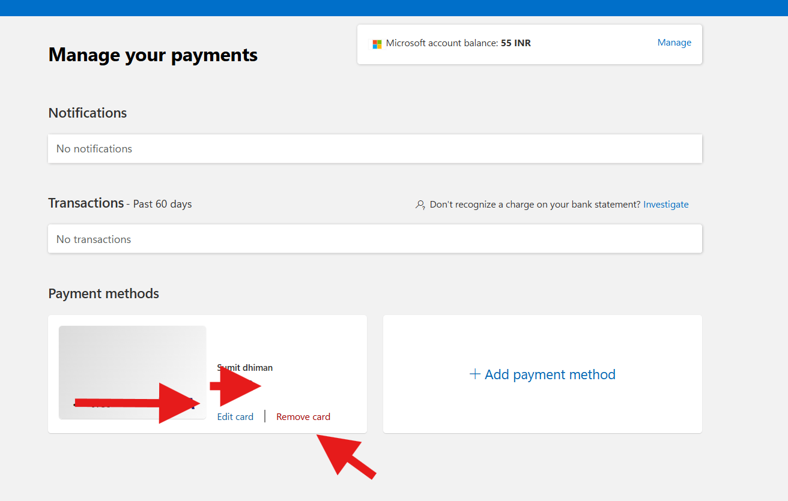Click the 55 INR balance amount
The image size is (788, 501).
point(516,43)
